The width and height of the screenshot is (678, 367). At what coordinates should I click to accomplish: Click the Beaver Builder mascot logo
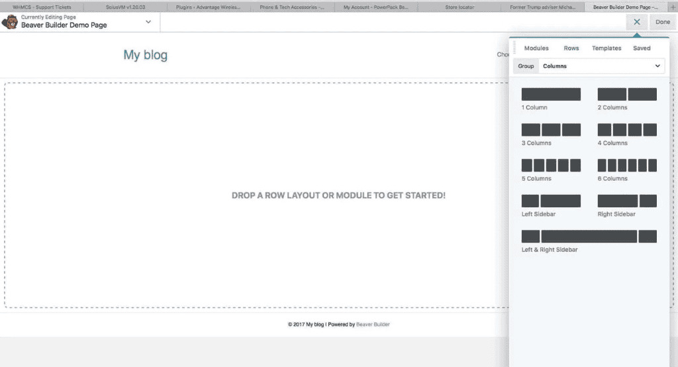9,22
